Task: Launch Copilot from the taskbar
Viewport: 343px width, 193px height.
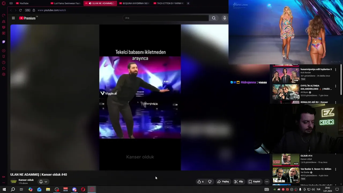Action: pos(30,190)
